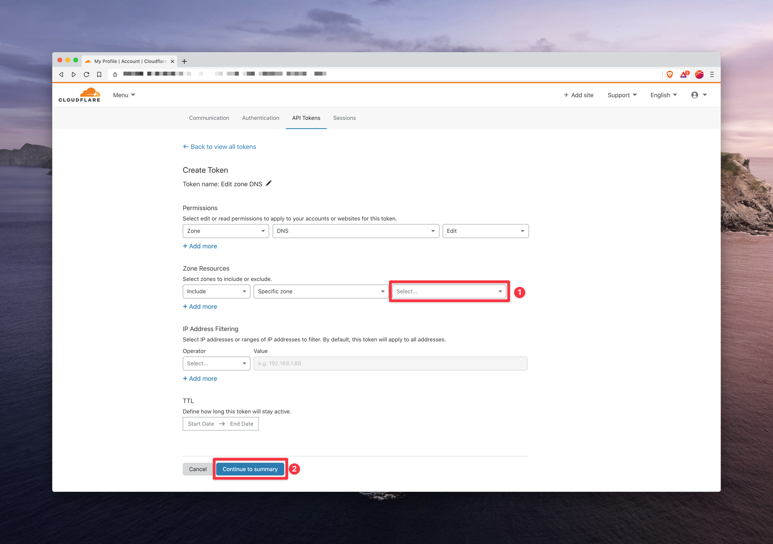Open the DNS permission category dropdown

(355, 231)
